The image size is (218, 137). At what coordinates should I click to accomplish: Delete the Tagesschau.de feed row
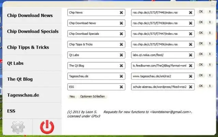210,75
